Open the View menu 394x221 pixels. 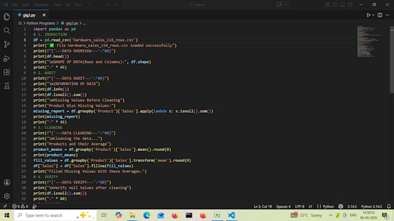(57, 5)
